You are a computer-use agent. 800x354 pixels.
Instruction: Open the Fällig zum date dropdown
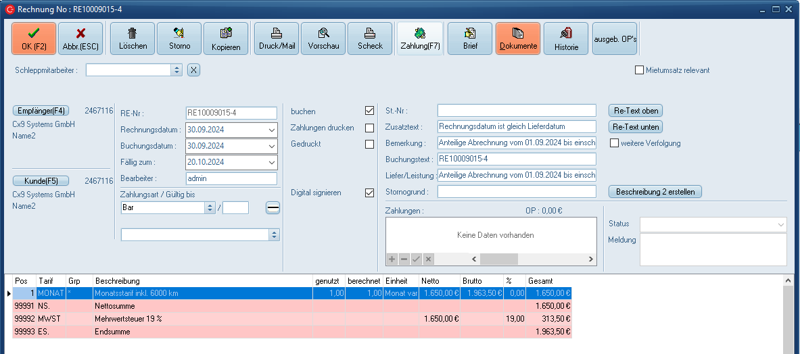(271, 163)
